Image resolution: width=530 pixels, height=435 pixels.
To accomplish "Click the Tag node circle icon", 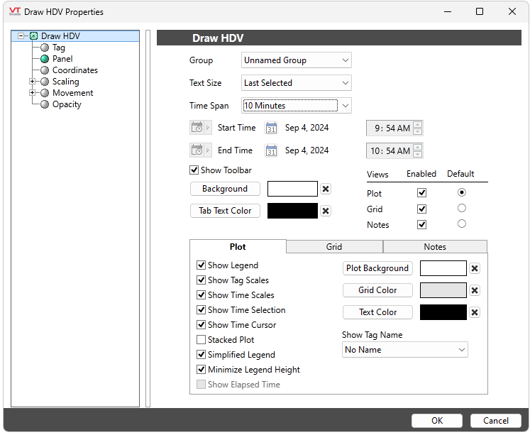I will point(45,48).
